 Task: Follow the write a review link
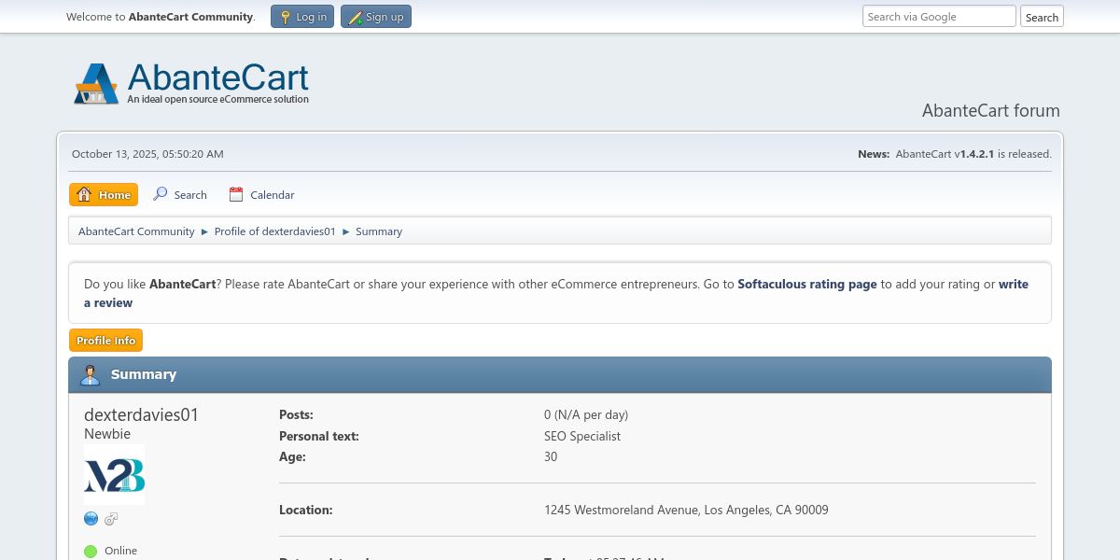coord(556,293)
